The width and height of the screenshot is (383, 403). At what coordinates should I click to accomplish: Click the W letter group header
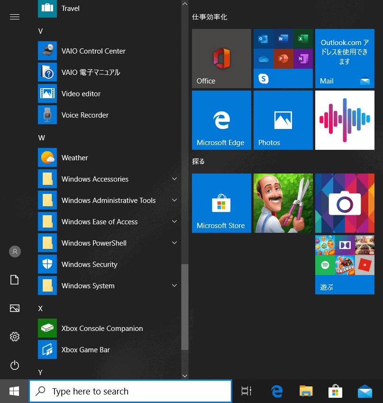41,138
